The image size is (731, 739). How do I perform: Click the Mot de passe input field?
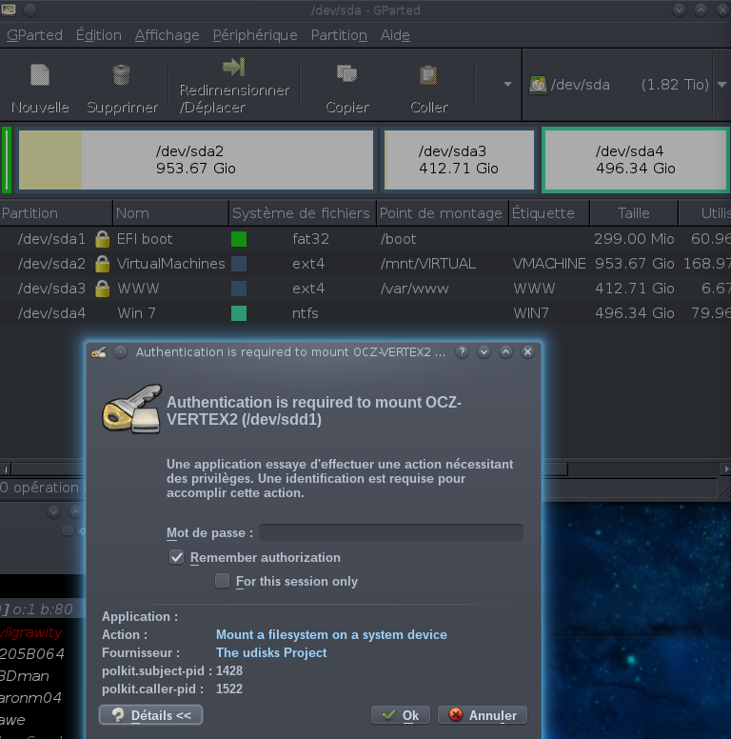coord(391,532)
